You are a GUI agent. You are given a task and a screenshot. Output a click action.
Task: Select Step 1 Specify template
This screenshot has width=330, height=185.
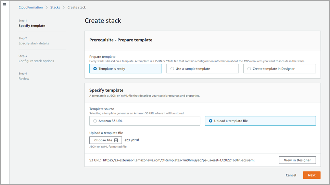click(32, 26)
